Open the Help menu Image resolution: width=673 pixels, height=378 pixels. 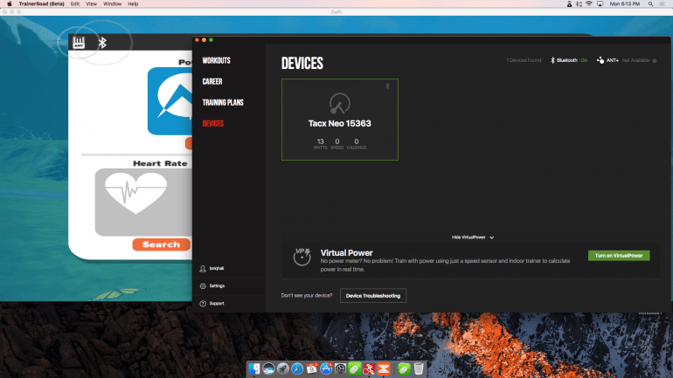[x=133, y=3]
